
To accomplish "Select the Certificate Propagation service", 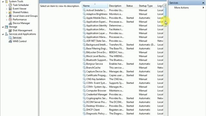I will point(123,75).
